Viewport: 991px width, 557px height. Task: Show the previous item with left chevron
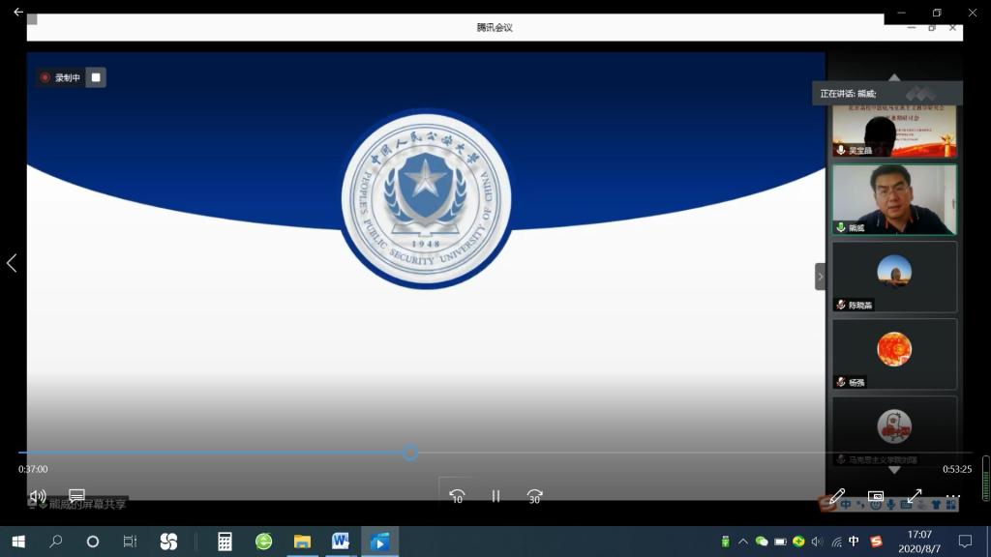[12, 263]
